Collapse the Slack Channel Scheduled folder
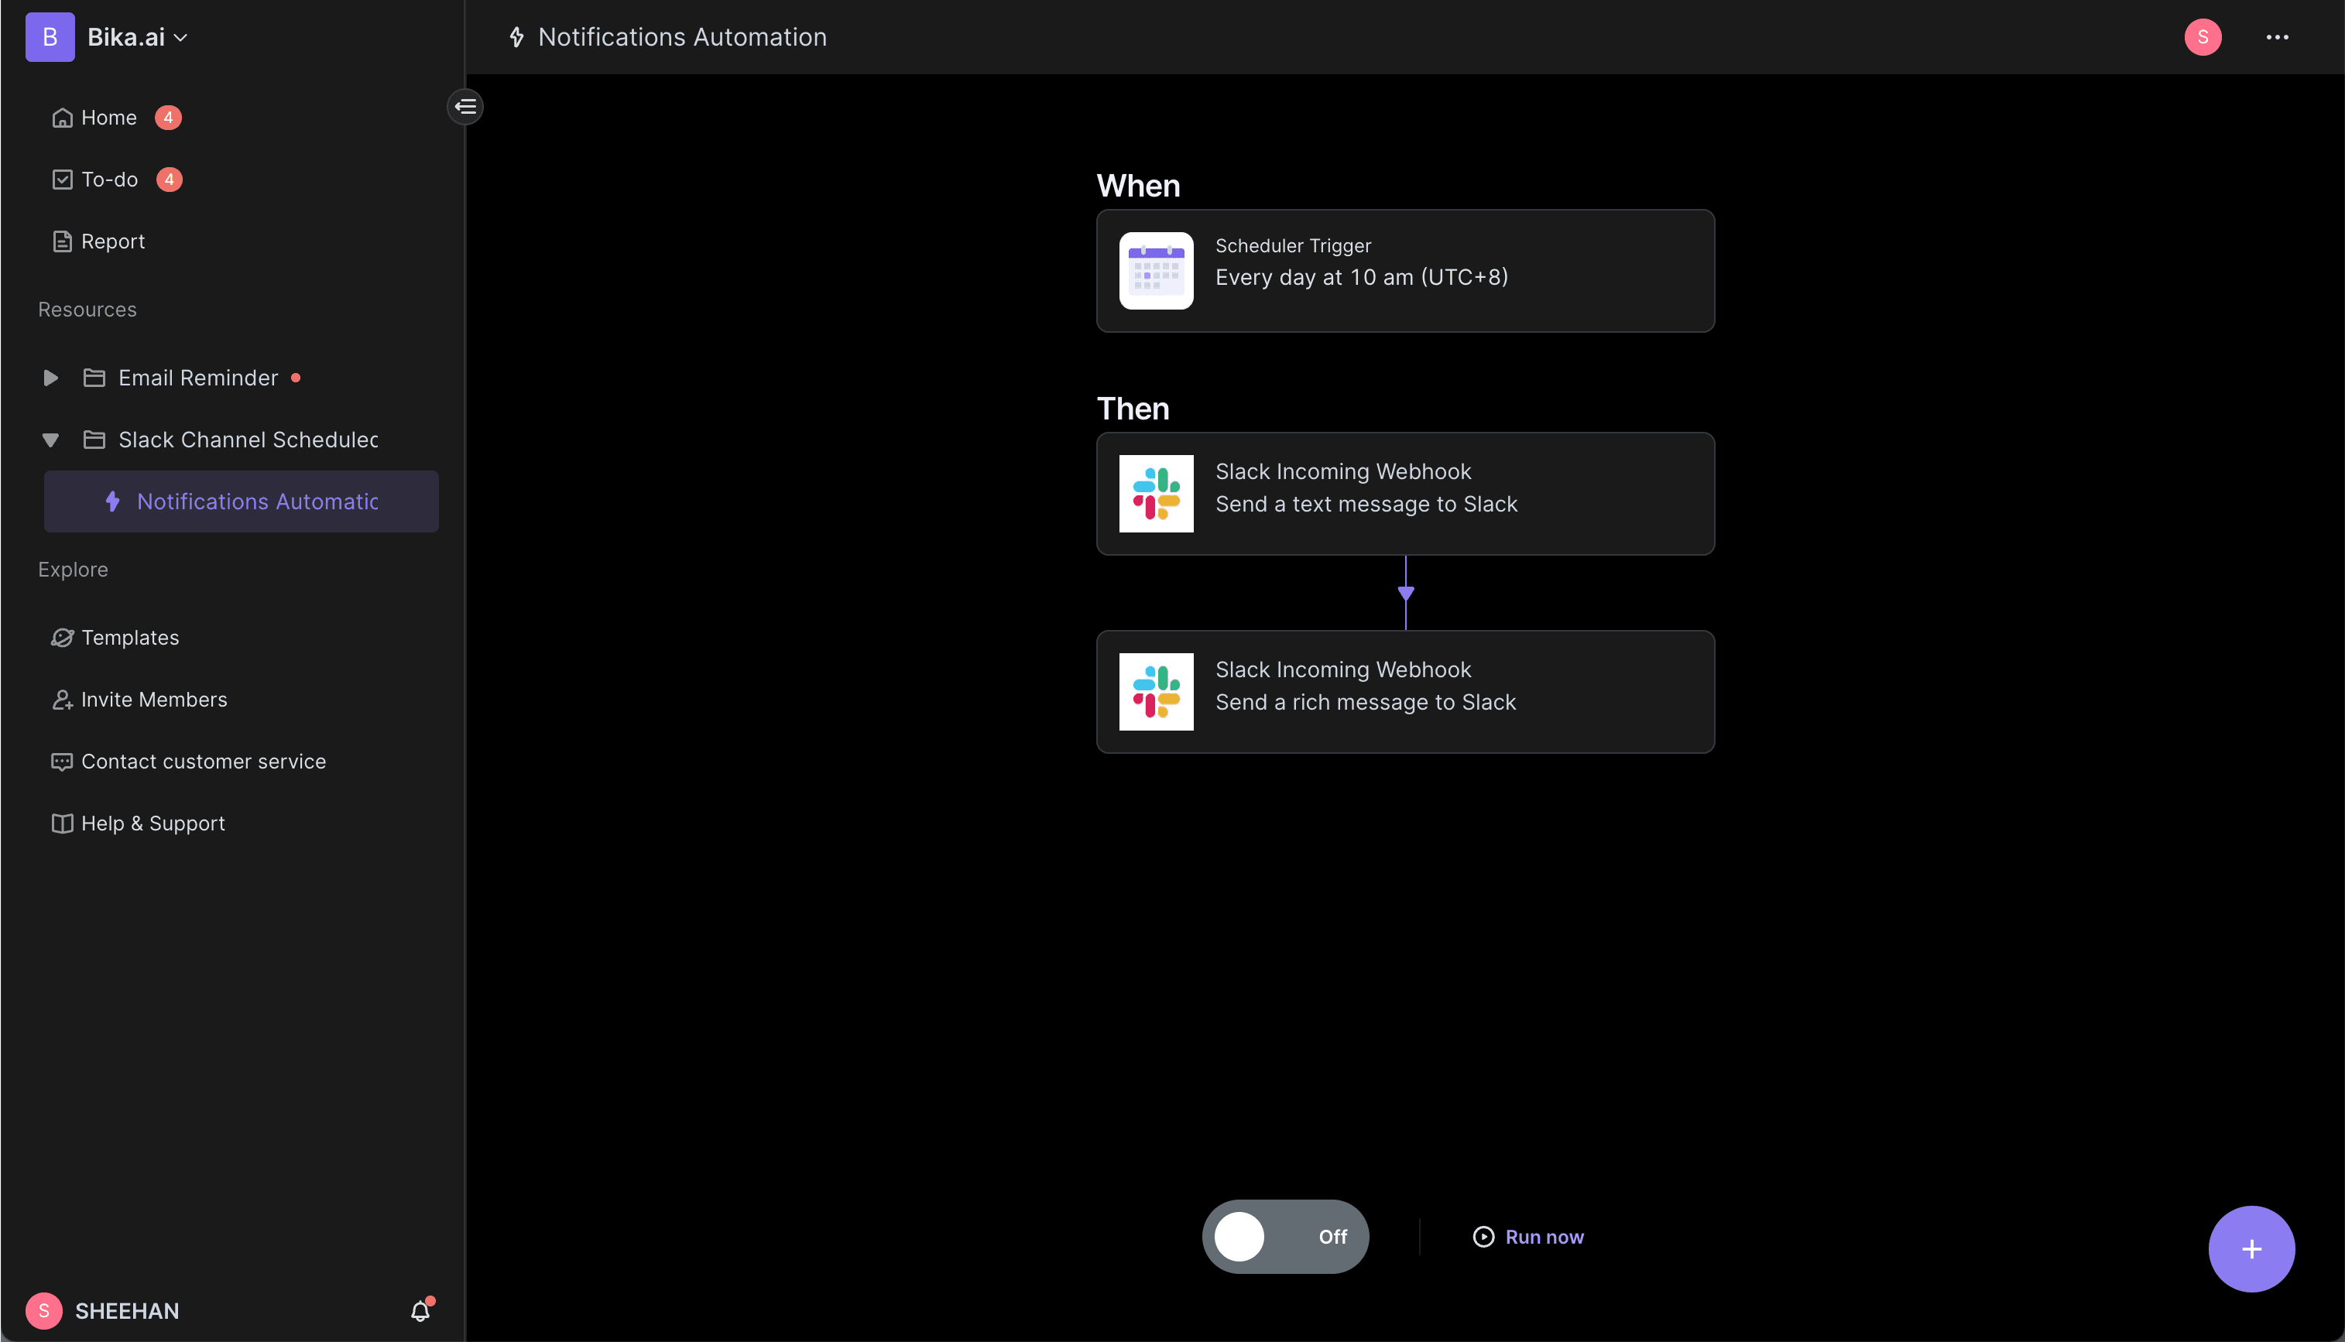The image size is (2345, 1342). click(50, 440)
